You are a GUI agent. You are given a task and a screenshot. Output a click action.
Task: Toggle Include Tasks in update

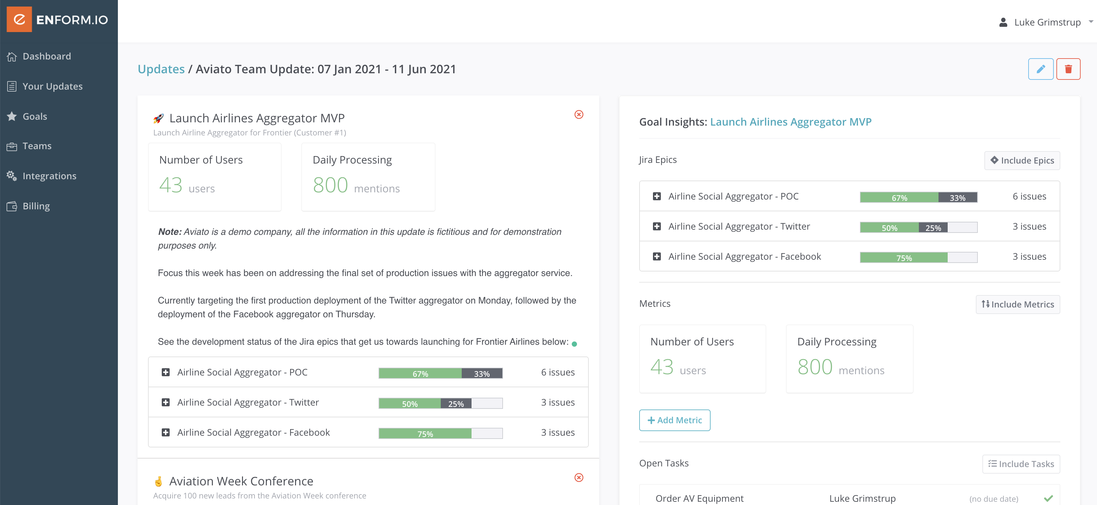(x=1021, y=464)
